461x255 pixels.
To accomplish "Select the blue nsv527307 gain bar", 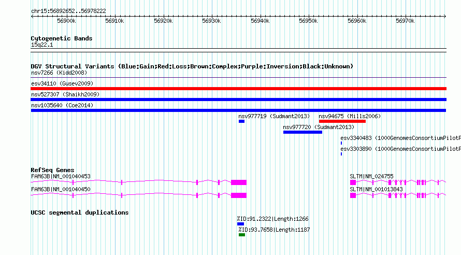I will pyautogui.click(x=238, y=100).
